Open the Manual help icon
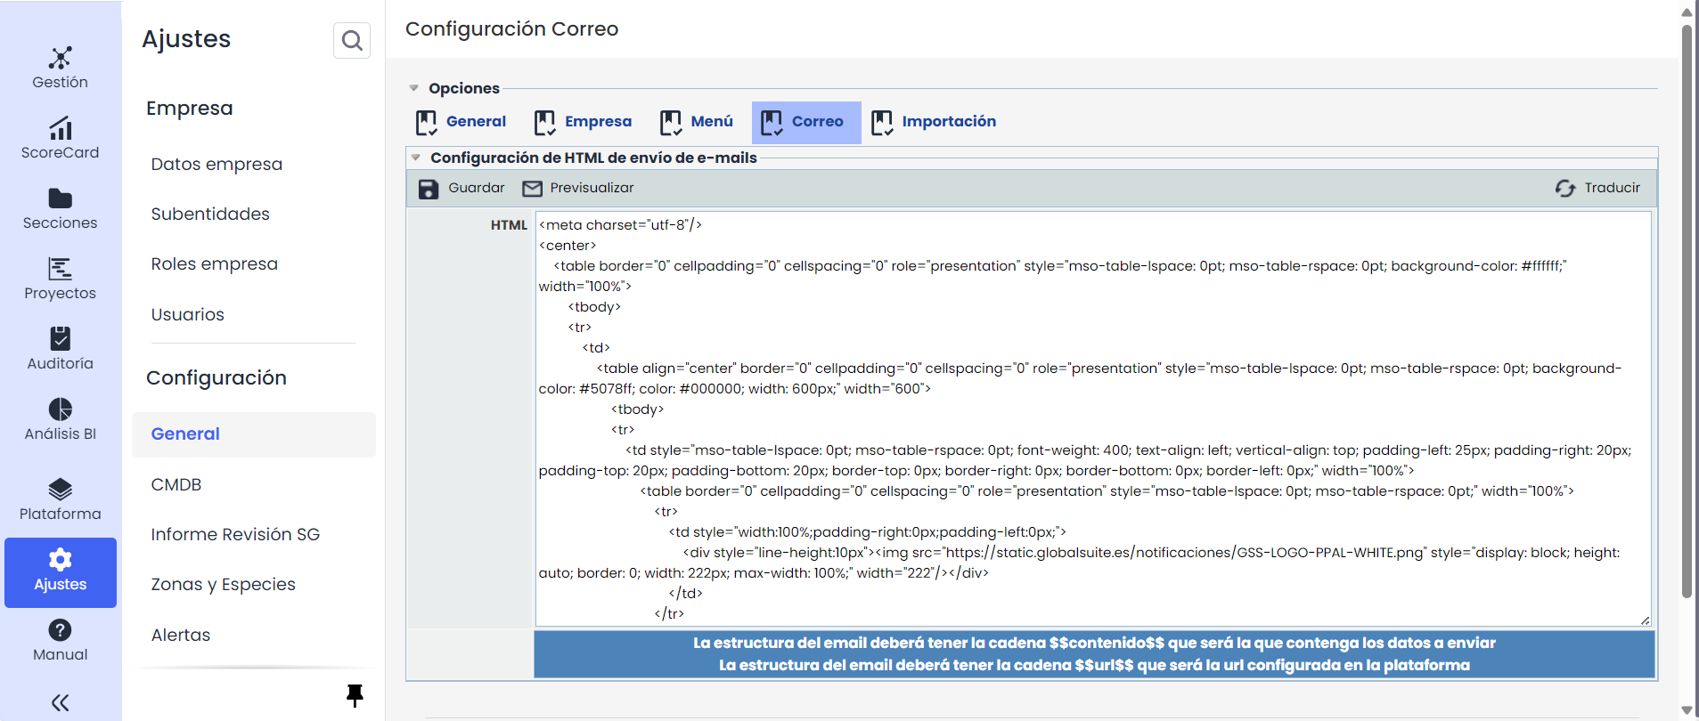The width and height of the screenshot is (1699, 721). 60,630
